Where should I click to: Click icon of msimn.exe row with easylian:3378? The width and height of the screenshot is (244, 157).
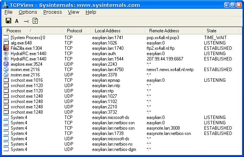(x=6, y=75)
